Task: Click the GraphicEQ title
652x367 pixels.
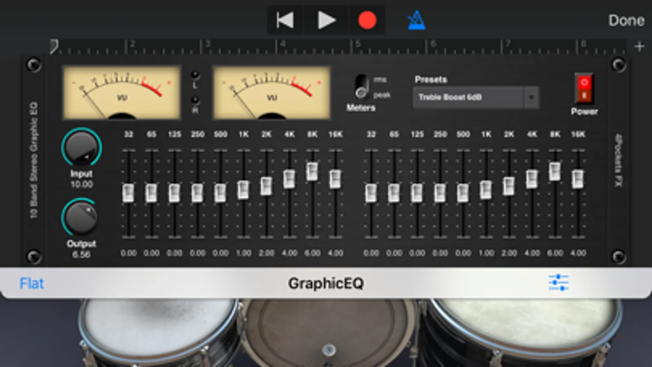Action: pos(326,283)
